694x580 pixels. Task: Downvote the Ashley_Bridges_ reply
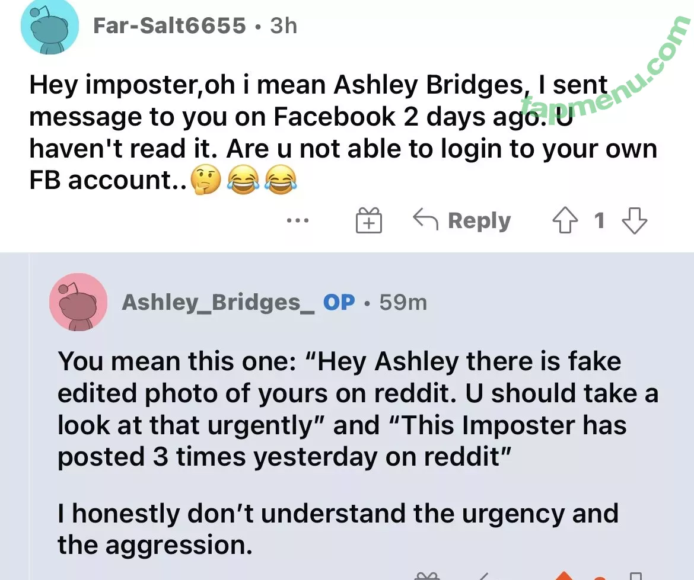pos(635,576)
